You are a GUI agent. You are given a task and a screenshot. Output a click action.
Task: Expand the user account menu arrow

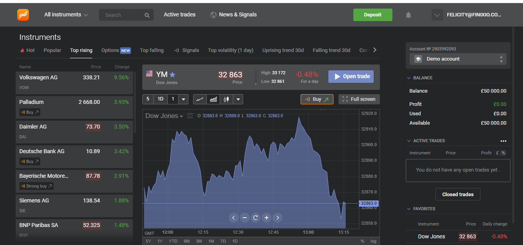pos(437,15)
